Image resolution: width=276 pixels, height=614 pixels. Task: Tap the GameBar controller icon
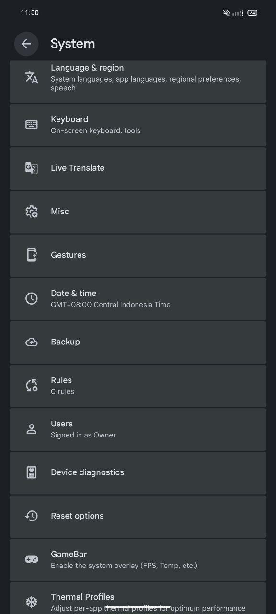(32, 559)
